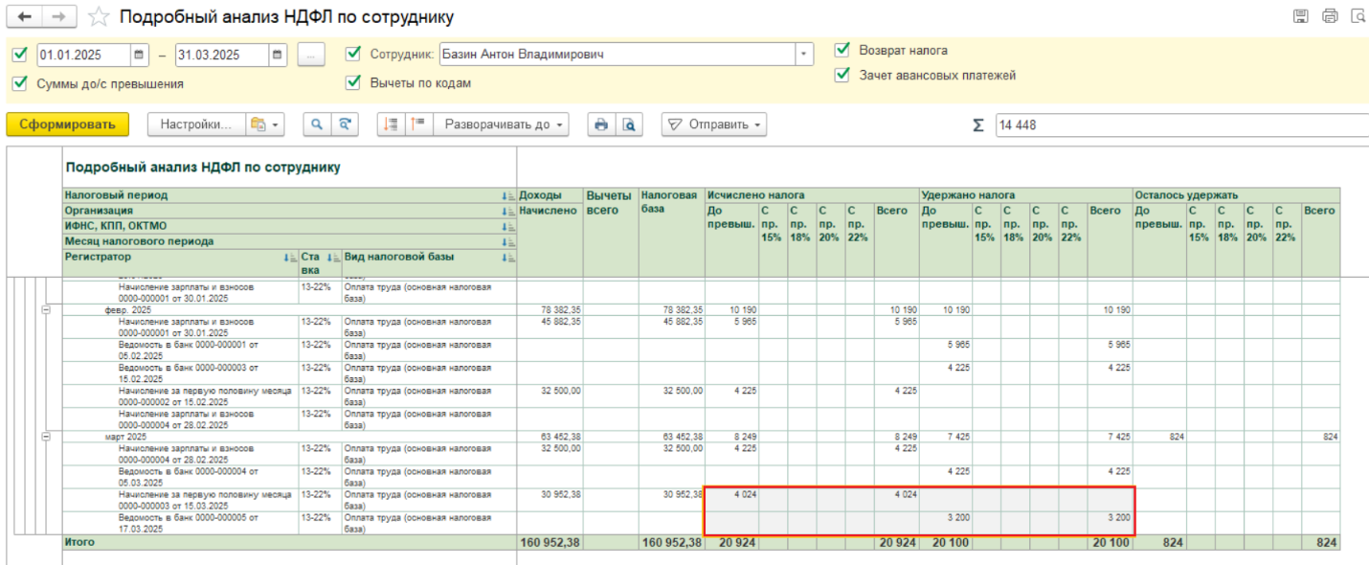The image size is (1369, 565).
Task: Open the Отправить dropdown menu
Action: coord(714,124)
